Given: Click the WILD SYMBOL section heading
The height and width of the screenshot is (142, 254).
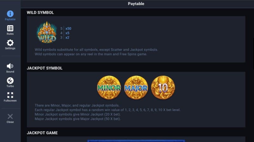Looking at the screenshot, I should click(x=40, y=13).
